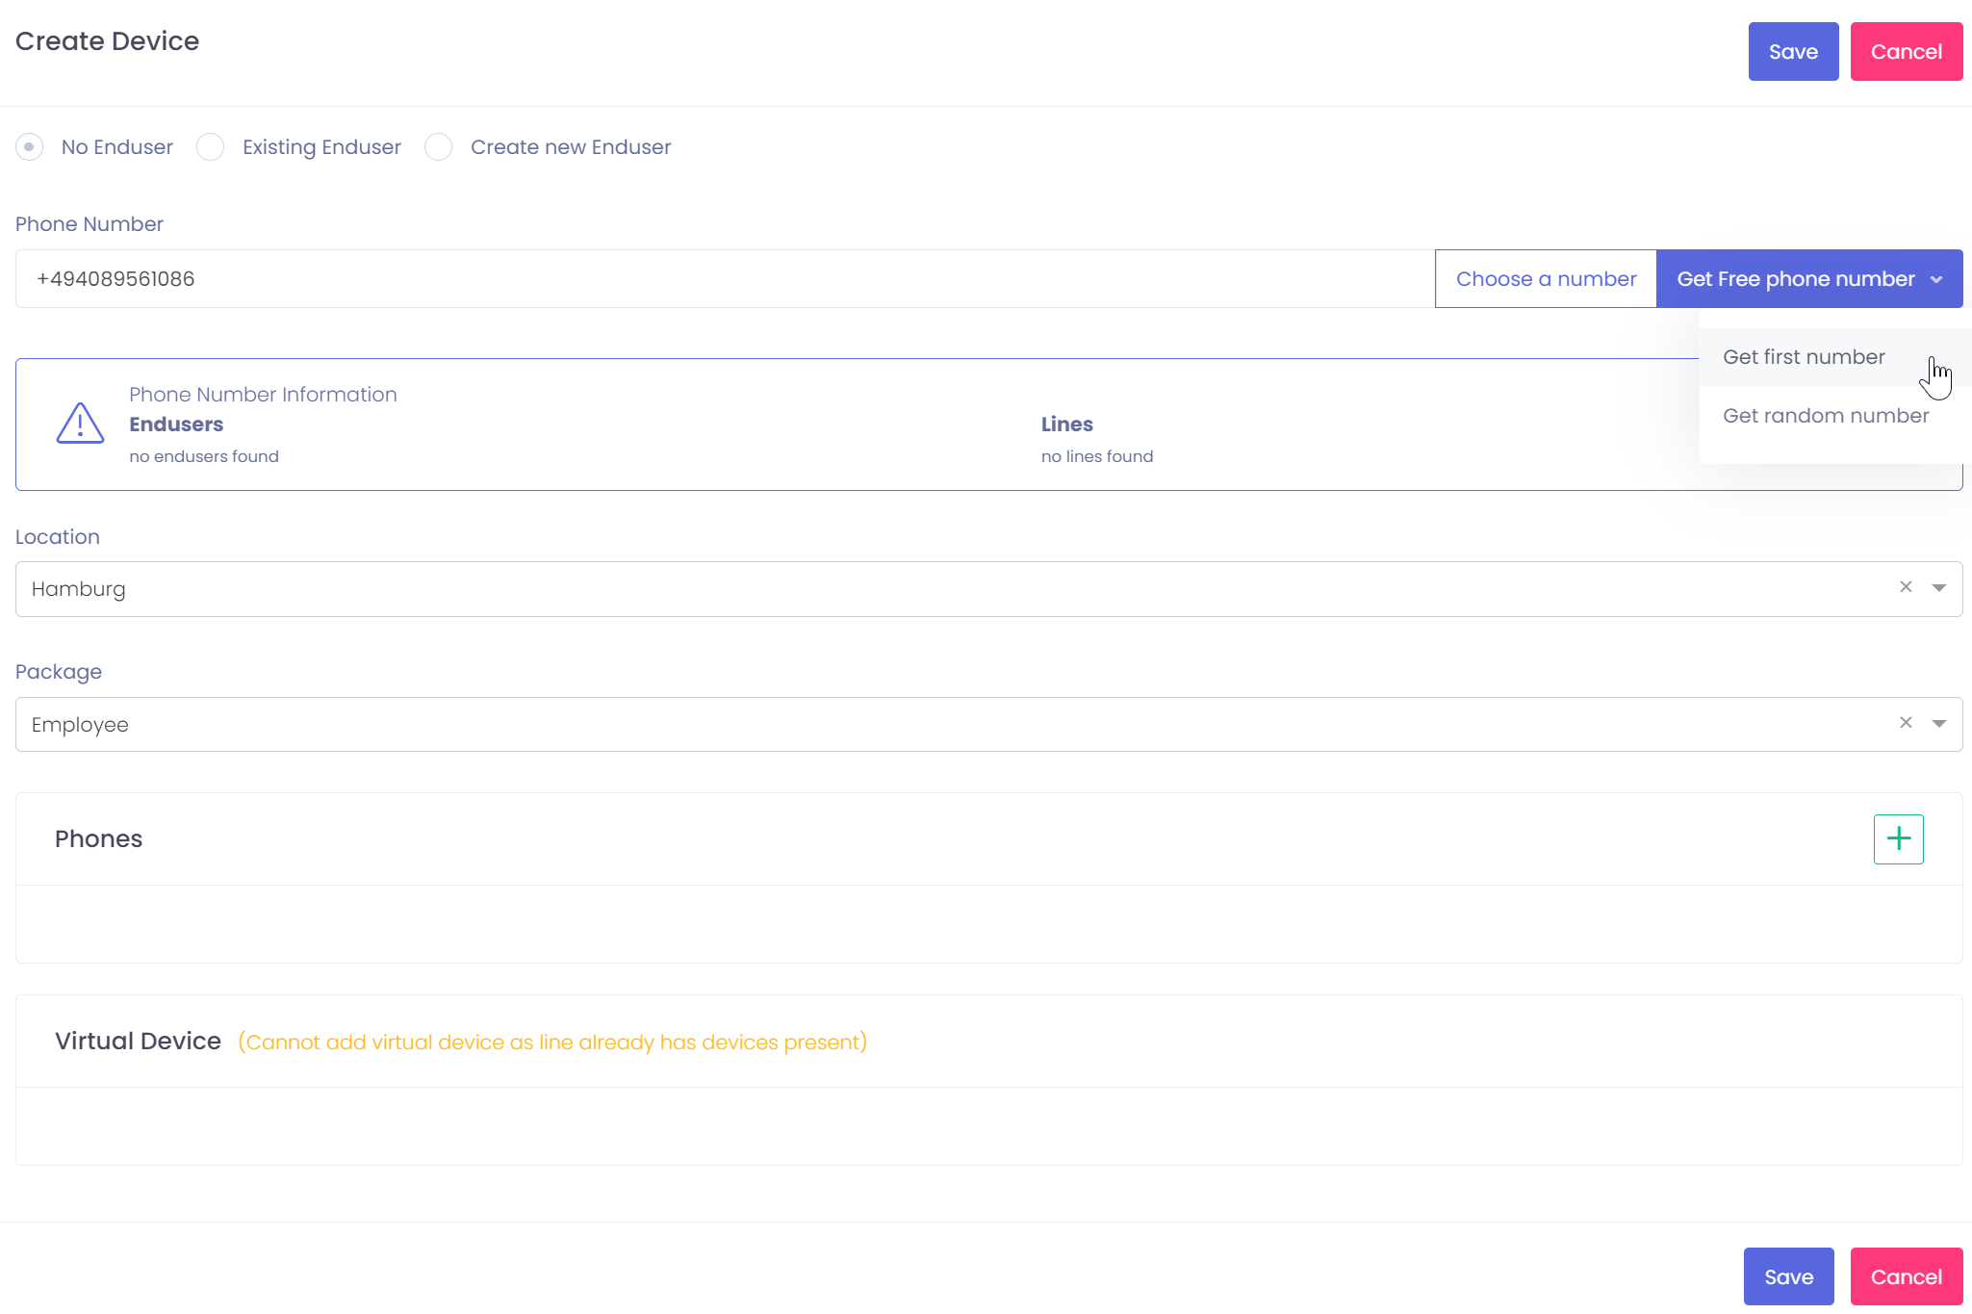This screenshot has width=1972, height=1314.
Task: Choose Get first number menu item
Action: point(1804,357)
